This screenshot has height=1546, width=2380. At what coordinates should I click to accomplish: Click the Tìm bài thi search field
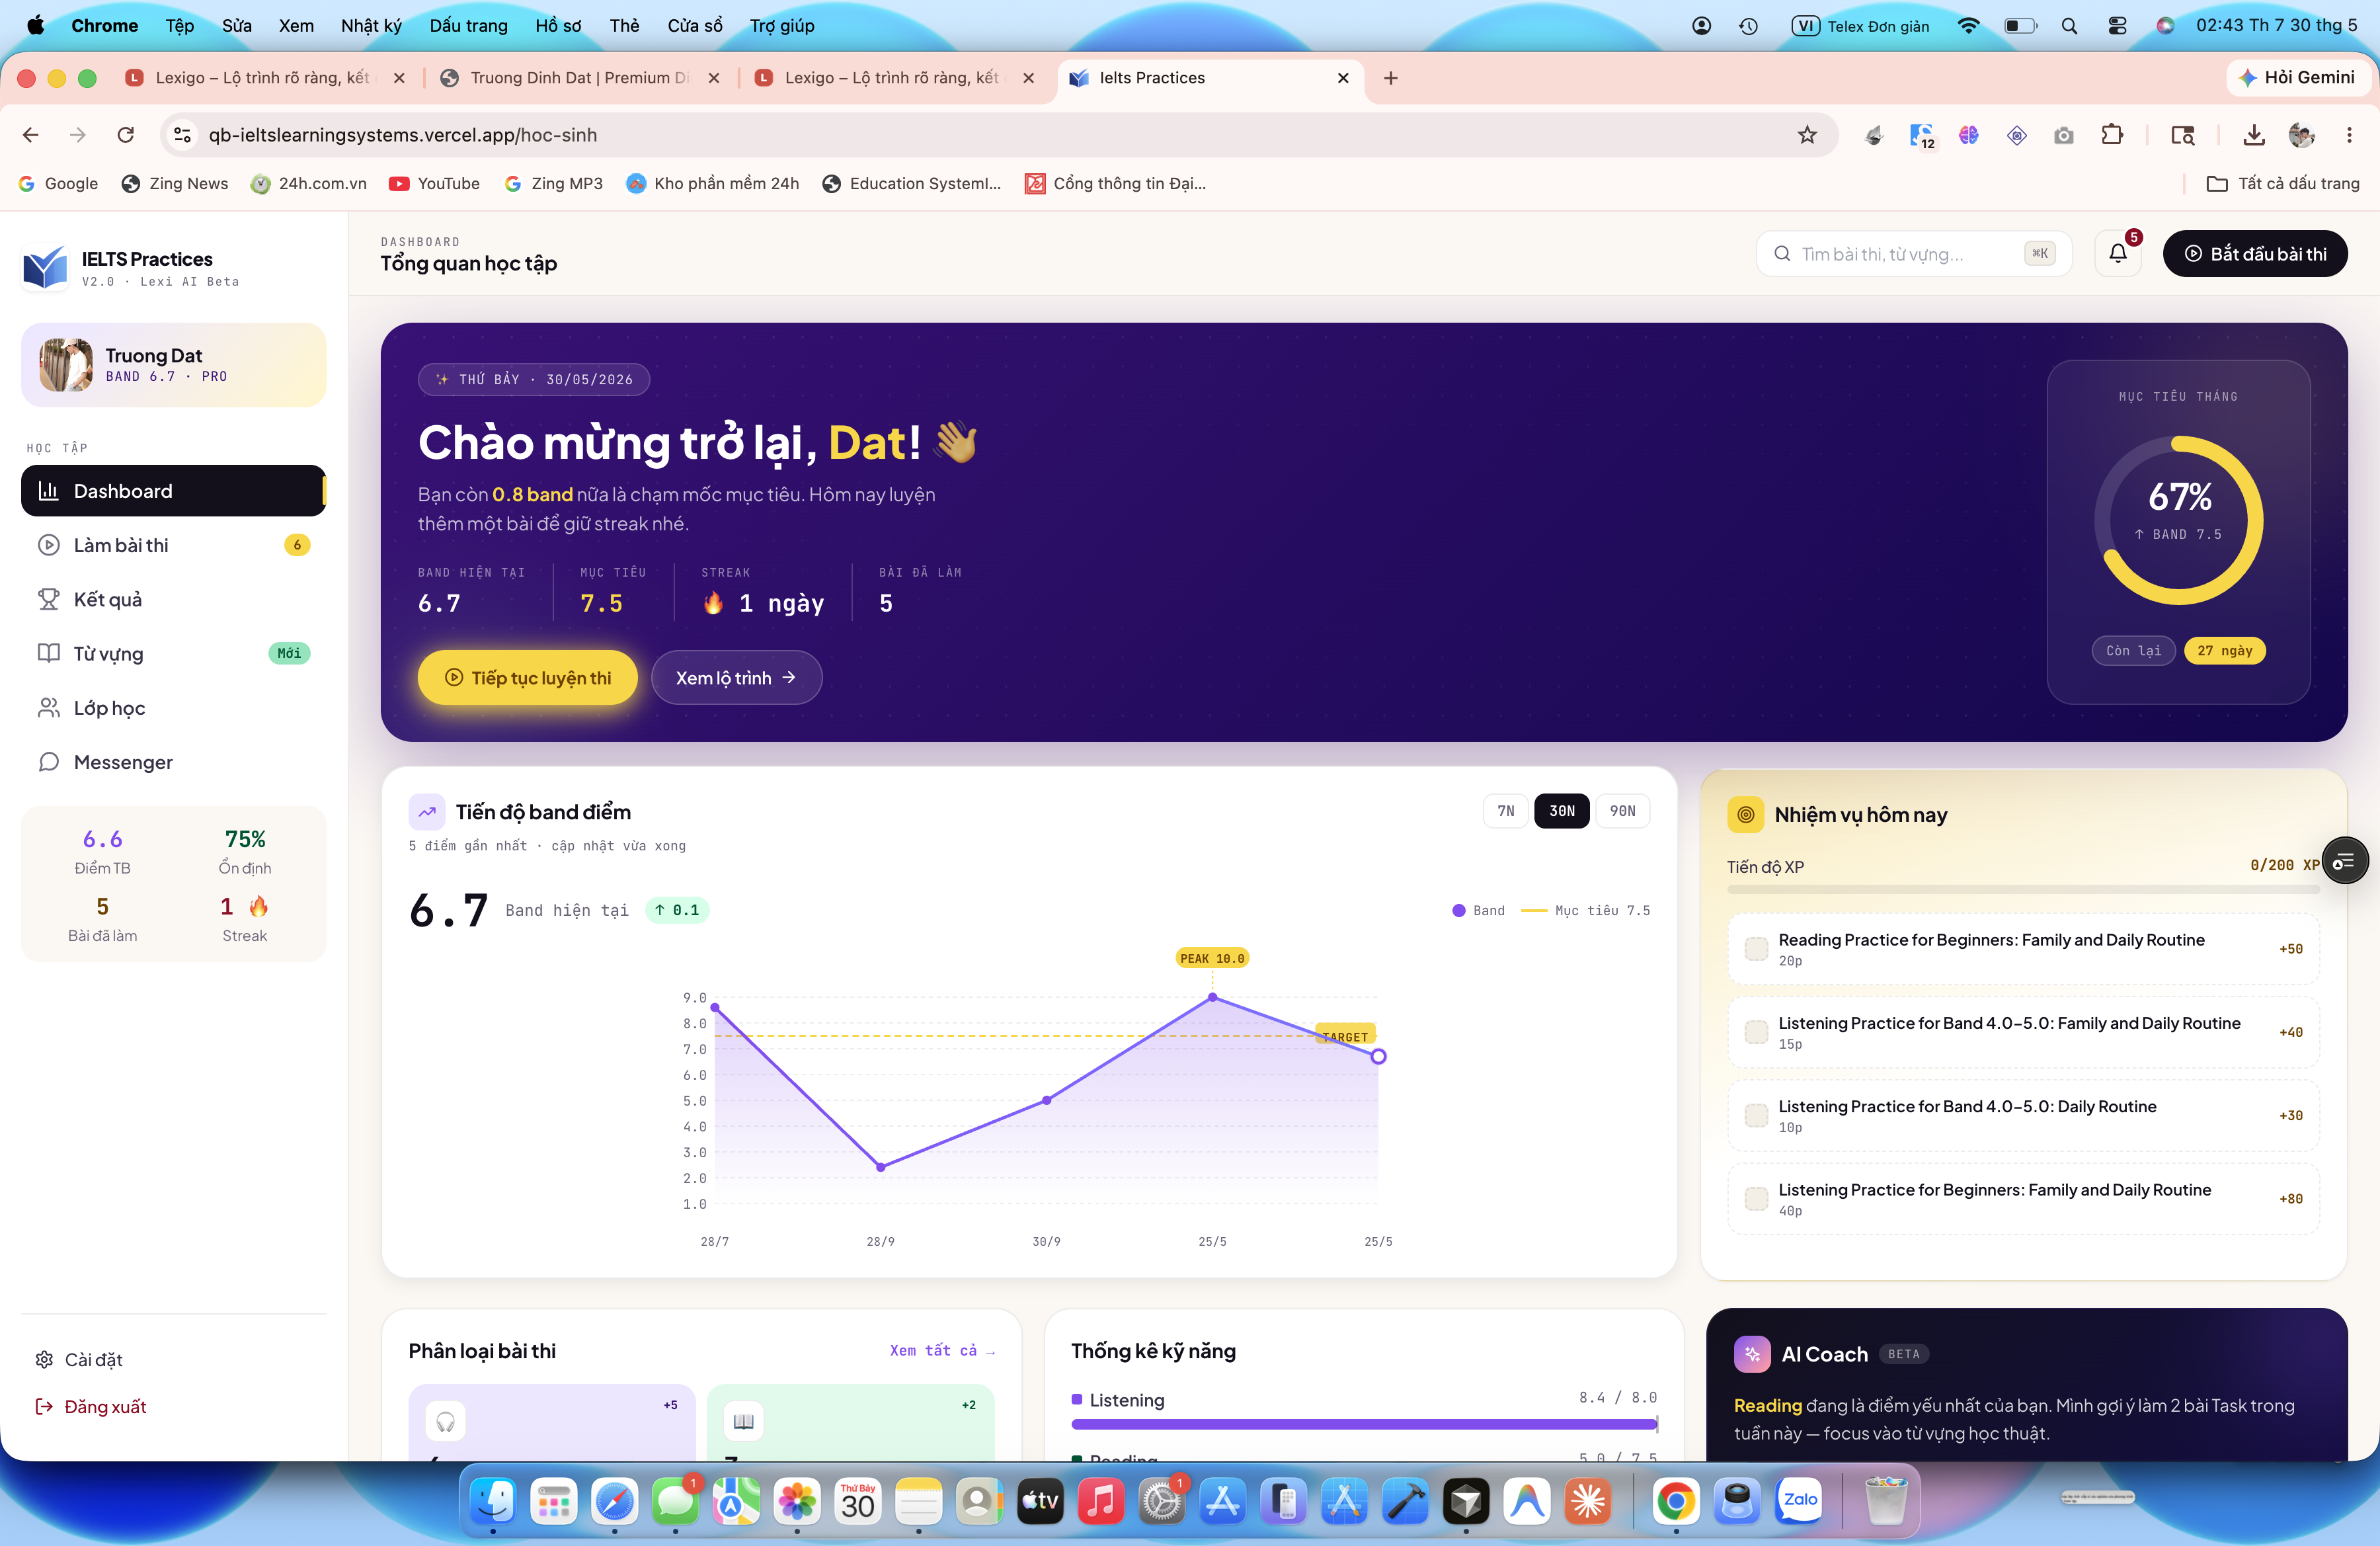[1914, 254]
